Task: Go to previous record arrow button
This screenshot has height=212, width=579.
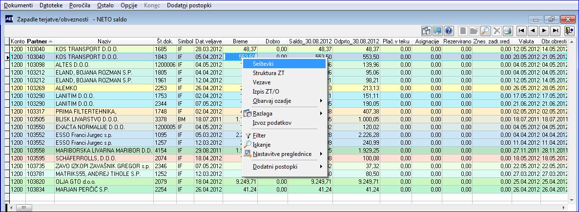Action: [x=533, y=31]
